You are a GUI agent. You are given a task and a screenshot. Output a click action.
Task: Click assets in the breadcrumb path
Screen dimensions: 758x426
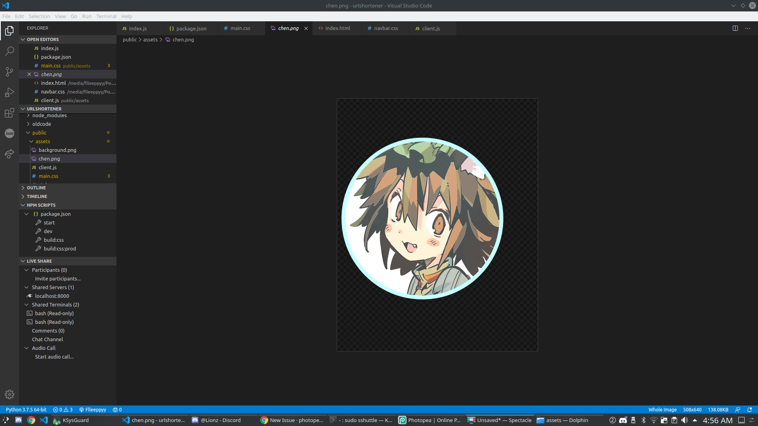click(x=150, y=40)
